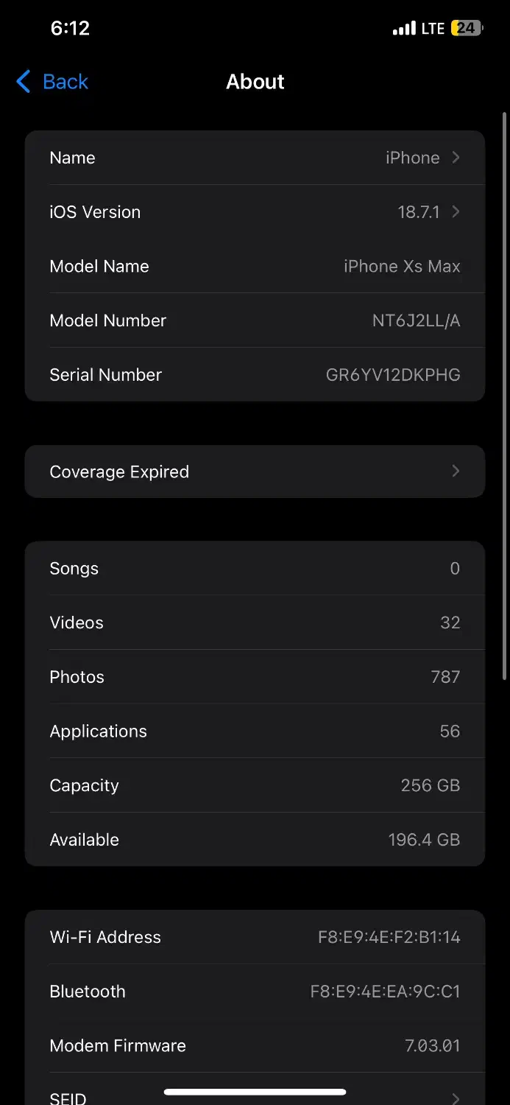Tap the LTE network indicator
Image resolution: width=510 pixels, height=1105 pixels.
click(x=433, y=29)
